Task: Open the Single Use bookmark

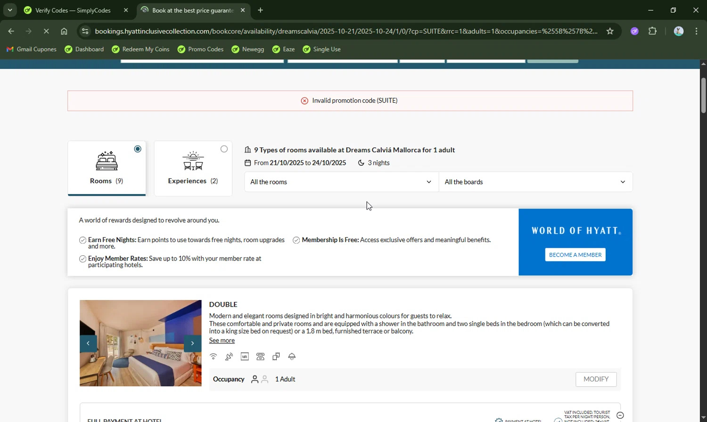Action: click(322, 49)
